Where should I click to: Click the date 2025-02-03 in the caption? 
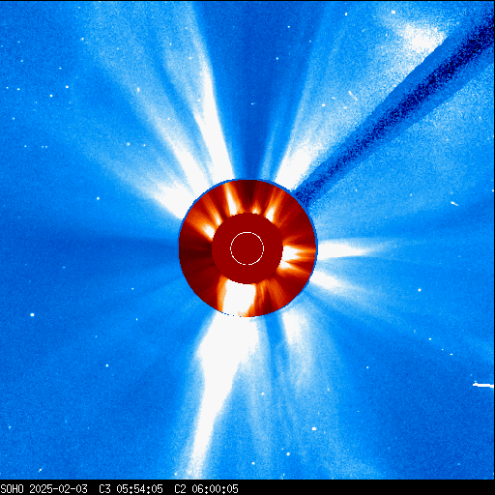[x=58, y=488]
